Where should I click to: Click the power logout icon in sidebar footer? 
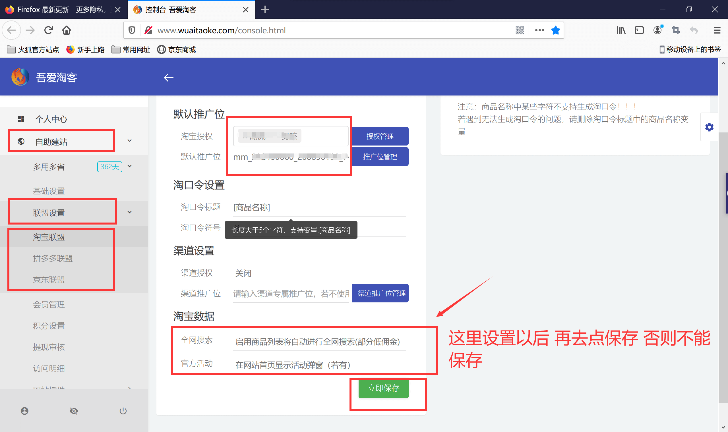[123, 411]
